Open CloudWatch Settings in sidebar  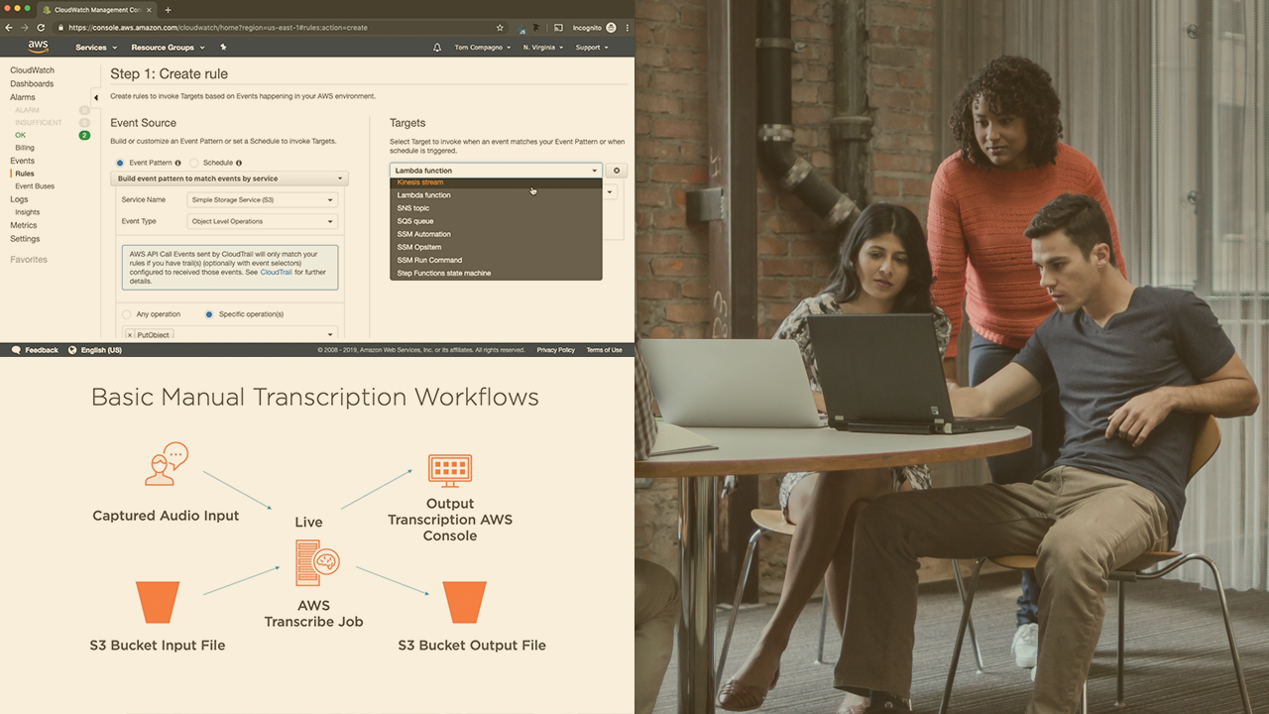pyautogui.click(x=25, y=239)
